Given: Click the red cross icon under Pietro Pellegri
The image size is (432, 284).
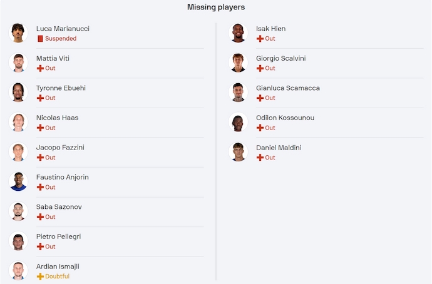Looking at the screenshot, I should click(x=40, y=246).
